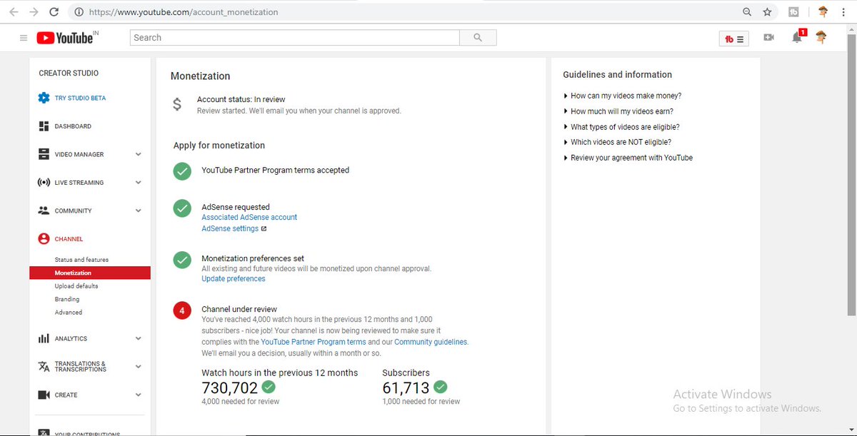Open the account avatar menu
Screen dimensions: 857x436
coord(821,37)
